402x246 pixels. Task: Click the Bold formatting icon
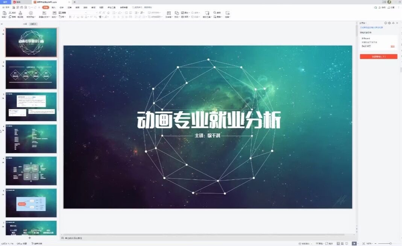pos(70,17)
